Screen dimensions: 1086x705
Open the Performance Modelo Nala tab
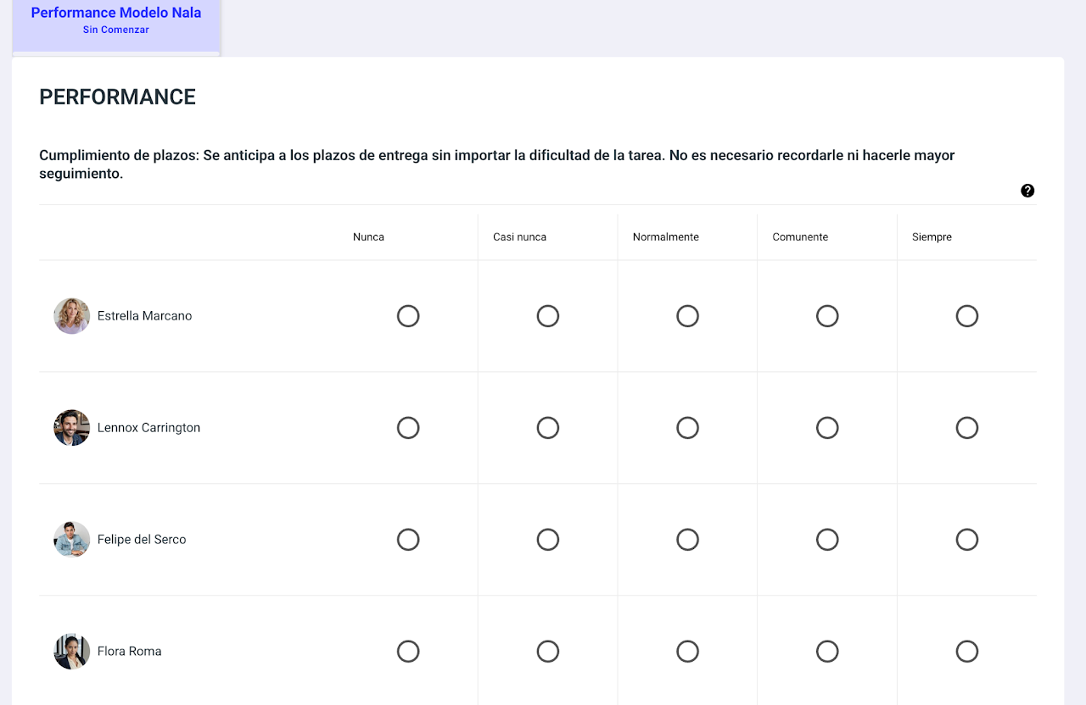pyautogui.click(x=116, y=14)
